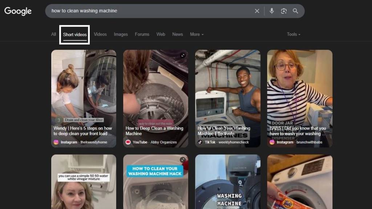Open the 50 50 water vinegar mixture video
This screenshot has width=372, height=209.
[x=84, y=182]
